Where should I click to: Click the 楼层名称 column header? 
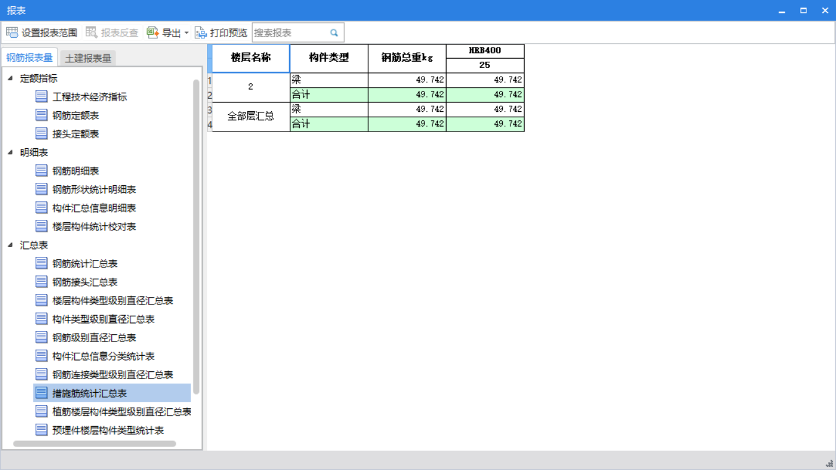(251, 58)
